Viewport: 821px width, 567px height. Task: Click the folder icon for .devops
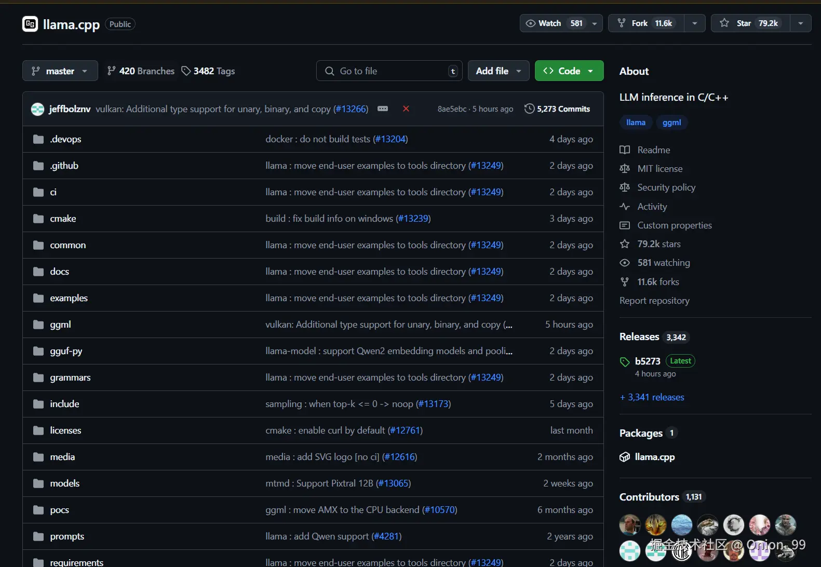pos(38,139)
